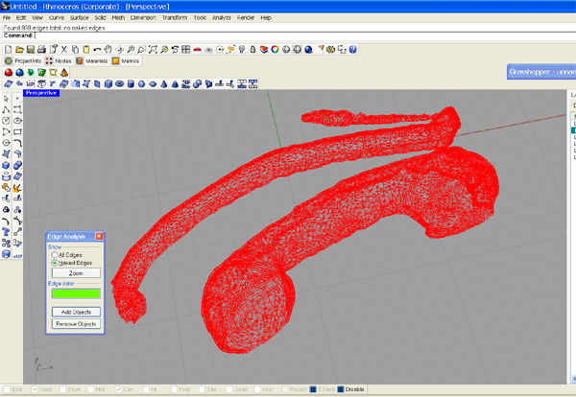The image size is (576, 397).
Task: Click the Perspective viewport title label
Action: pyautogui.click(x=41, y=93)
